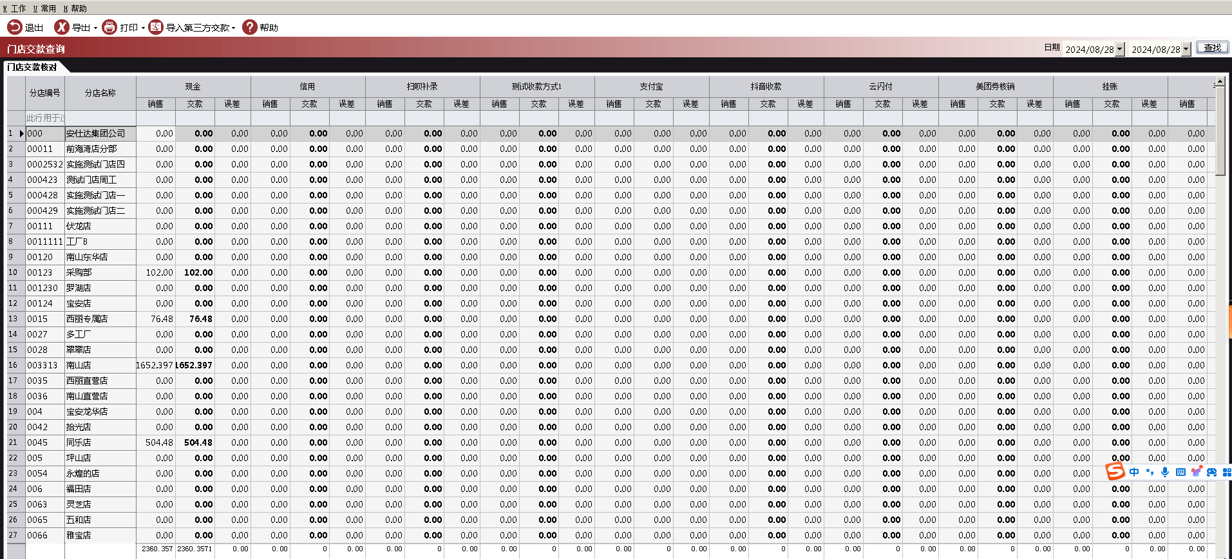Click the Sogou voice input microphone
The image size is (1232, 559).
point(1165,472)
